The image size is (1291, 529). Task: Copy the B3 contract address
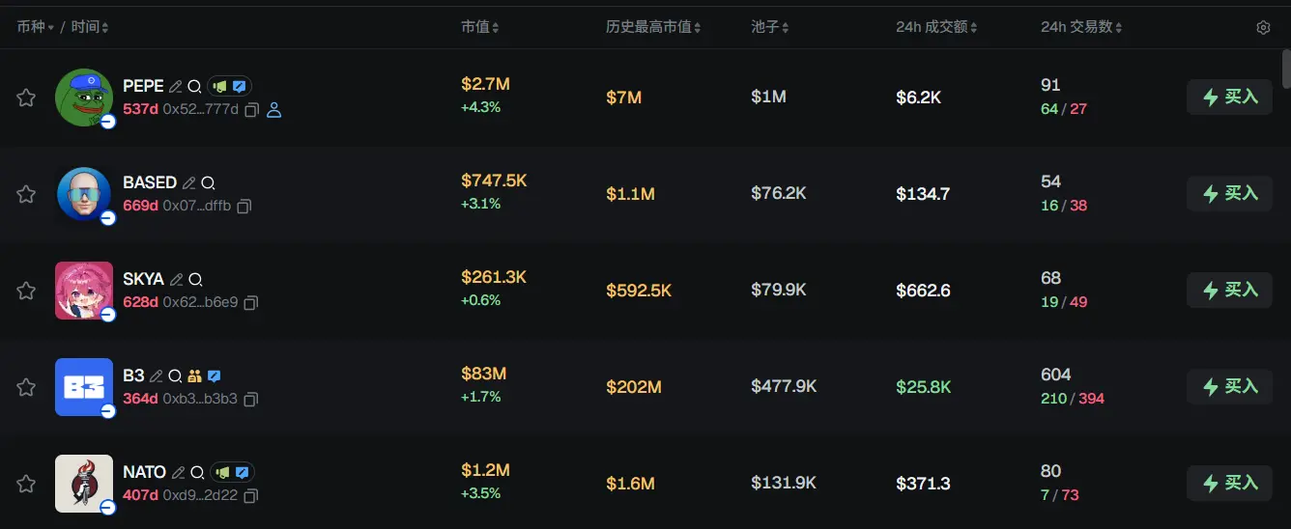point(251,399)
